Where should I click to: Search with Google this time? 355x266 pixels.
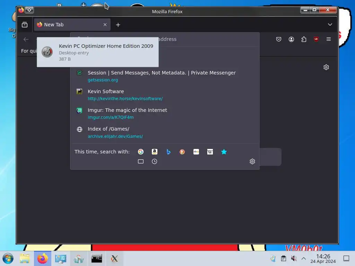pyautogui.click(x=141, y=152)
